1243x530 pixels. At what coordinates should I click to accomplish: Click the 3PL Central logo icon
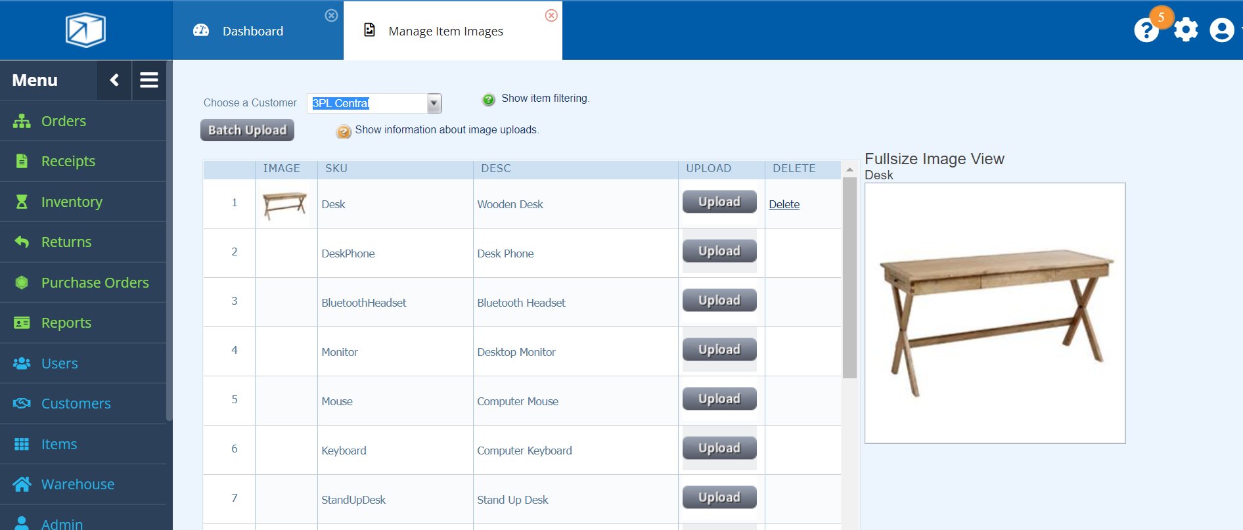click(85, 30)
